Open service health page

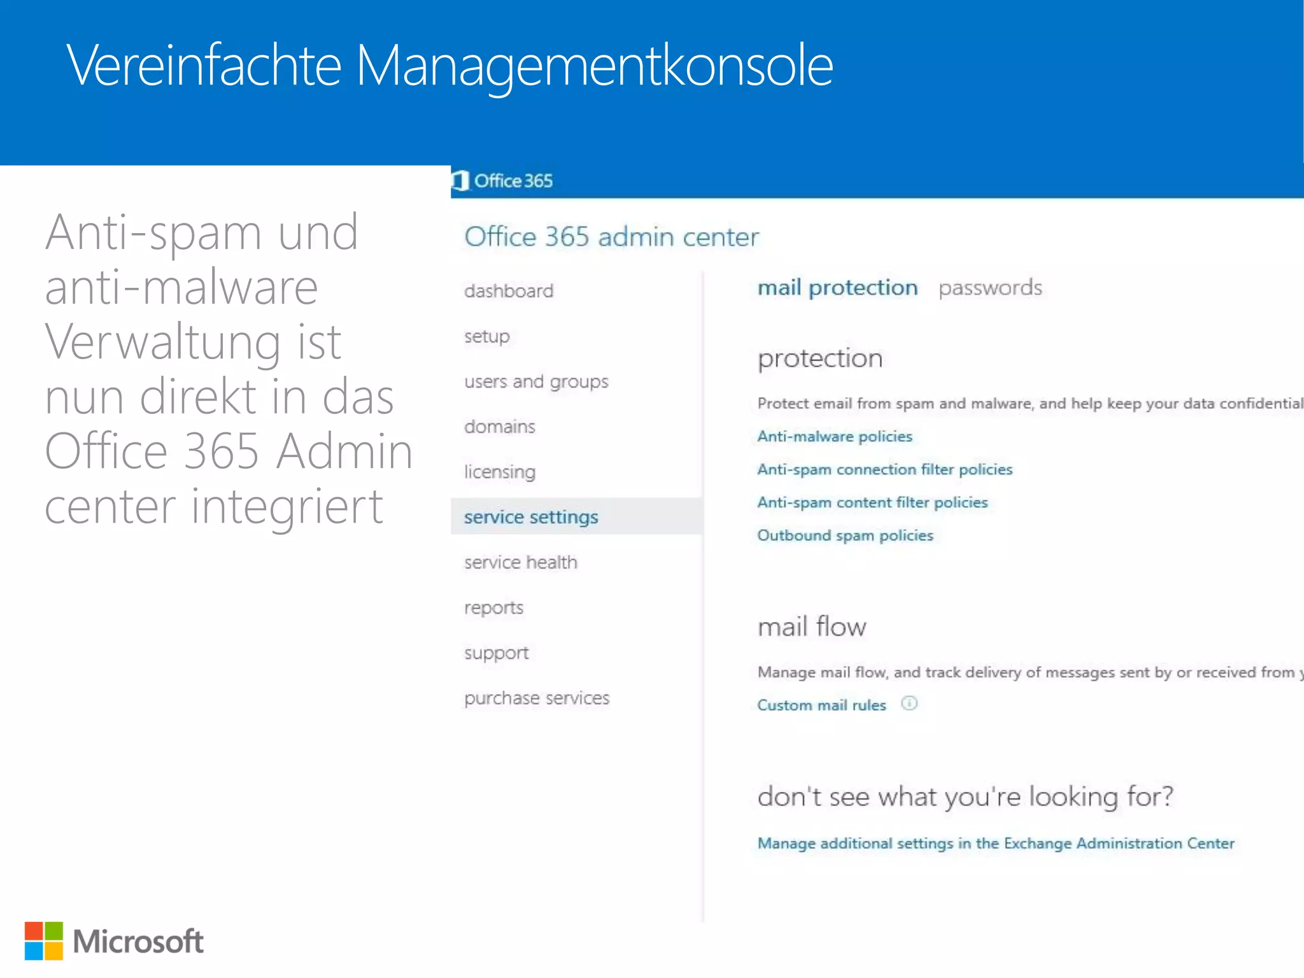point(521,562)
